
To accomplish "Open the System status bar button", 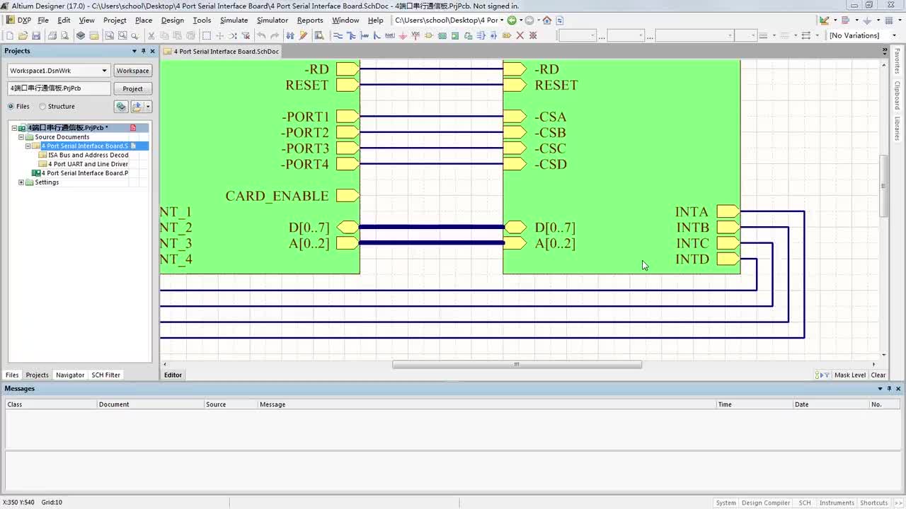I will point(726,503).
